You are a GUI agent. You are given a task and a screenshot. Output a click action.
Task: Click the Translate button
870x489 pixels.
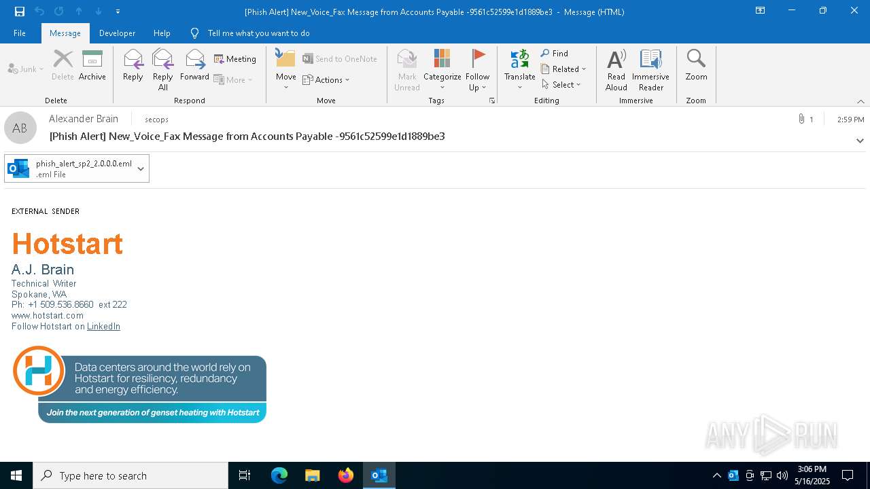point(520,70)
